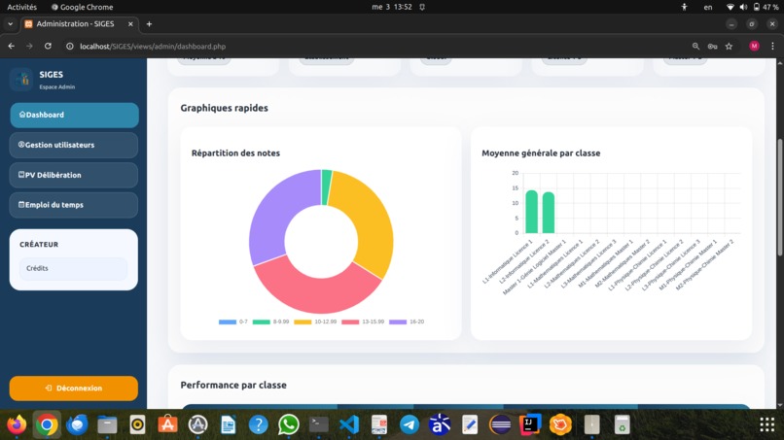Click the SIGES logo icon
784x440 pixels.
click(21, 79)
